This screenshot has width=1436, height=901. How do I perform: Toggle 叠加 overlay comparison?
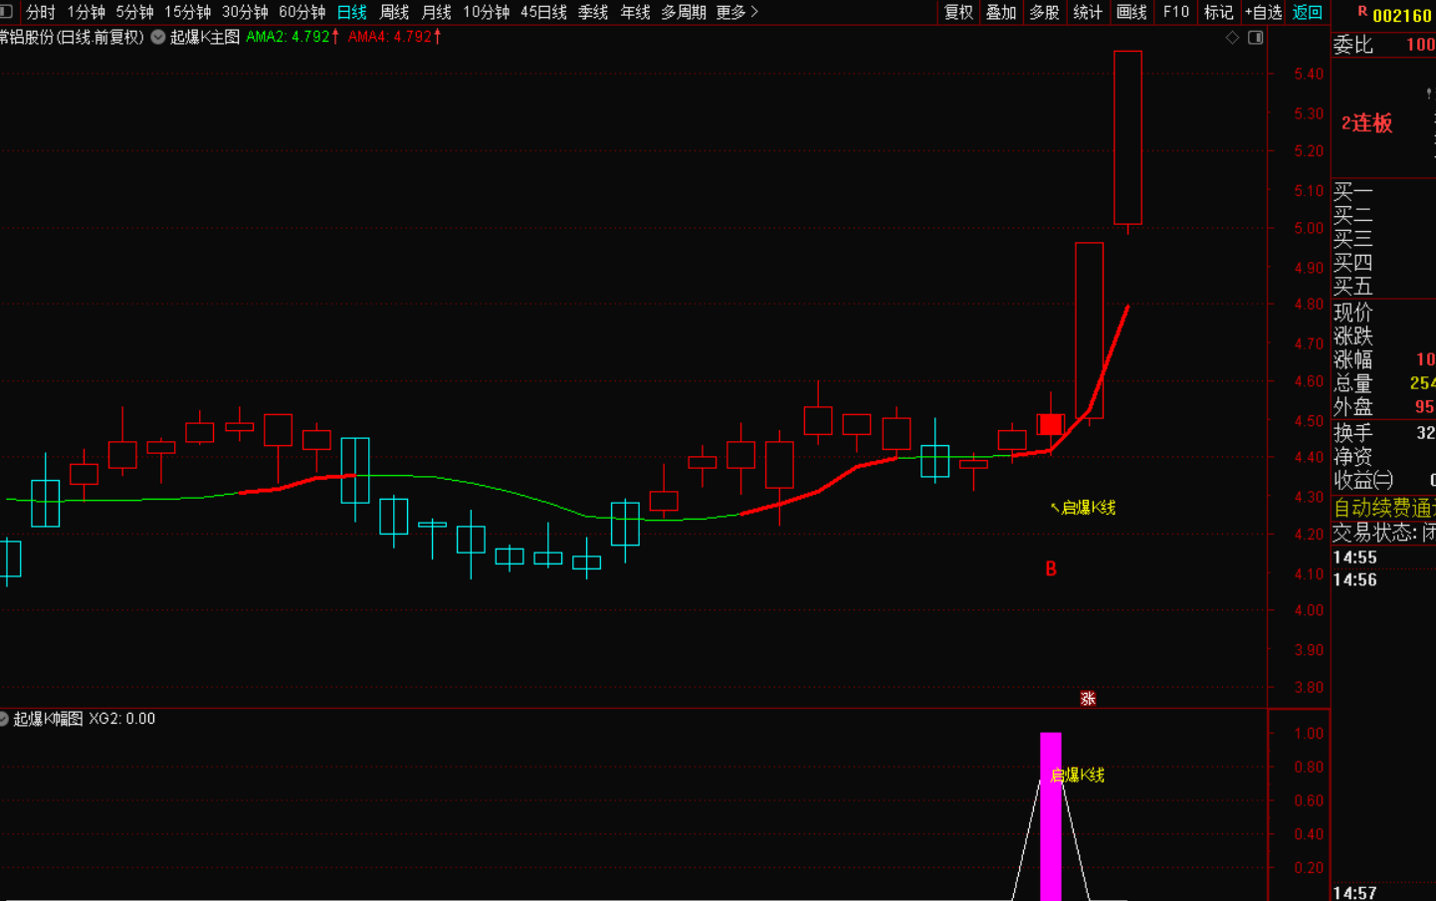pyautogui.click(x=1001, y=12)
